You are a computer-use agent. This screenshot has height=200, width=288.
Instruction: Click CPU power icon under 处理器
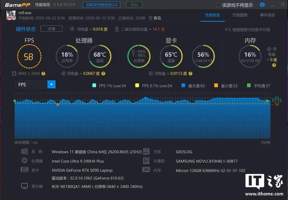point(63,73)
